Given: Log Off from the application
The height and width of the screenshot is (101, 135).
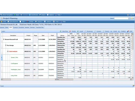Looking at the screenshot, I should tap(130, 15).
